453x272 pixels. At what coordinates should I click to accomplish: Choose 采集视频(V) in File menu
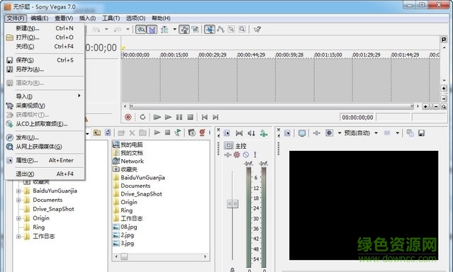tap(45, 106)
